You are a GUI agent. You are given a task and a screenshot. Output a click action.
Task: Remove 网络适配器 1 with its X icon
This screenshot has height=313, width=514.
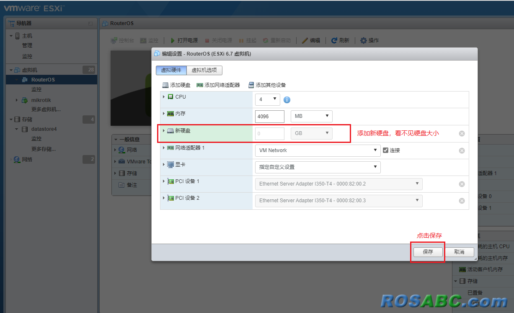click(462, 150)
